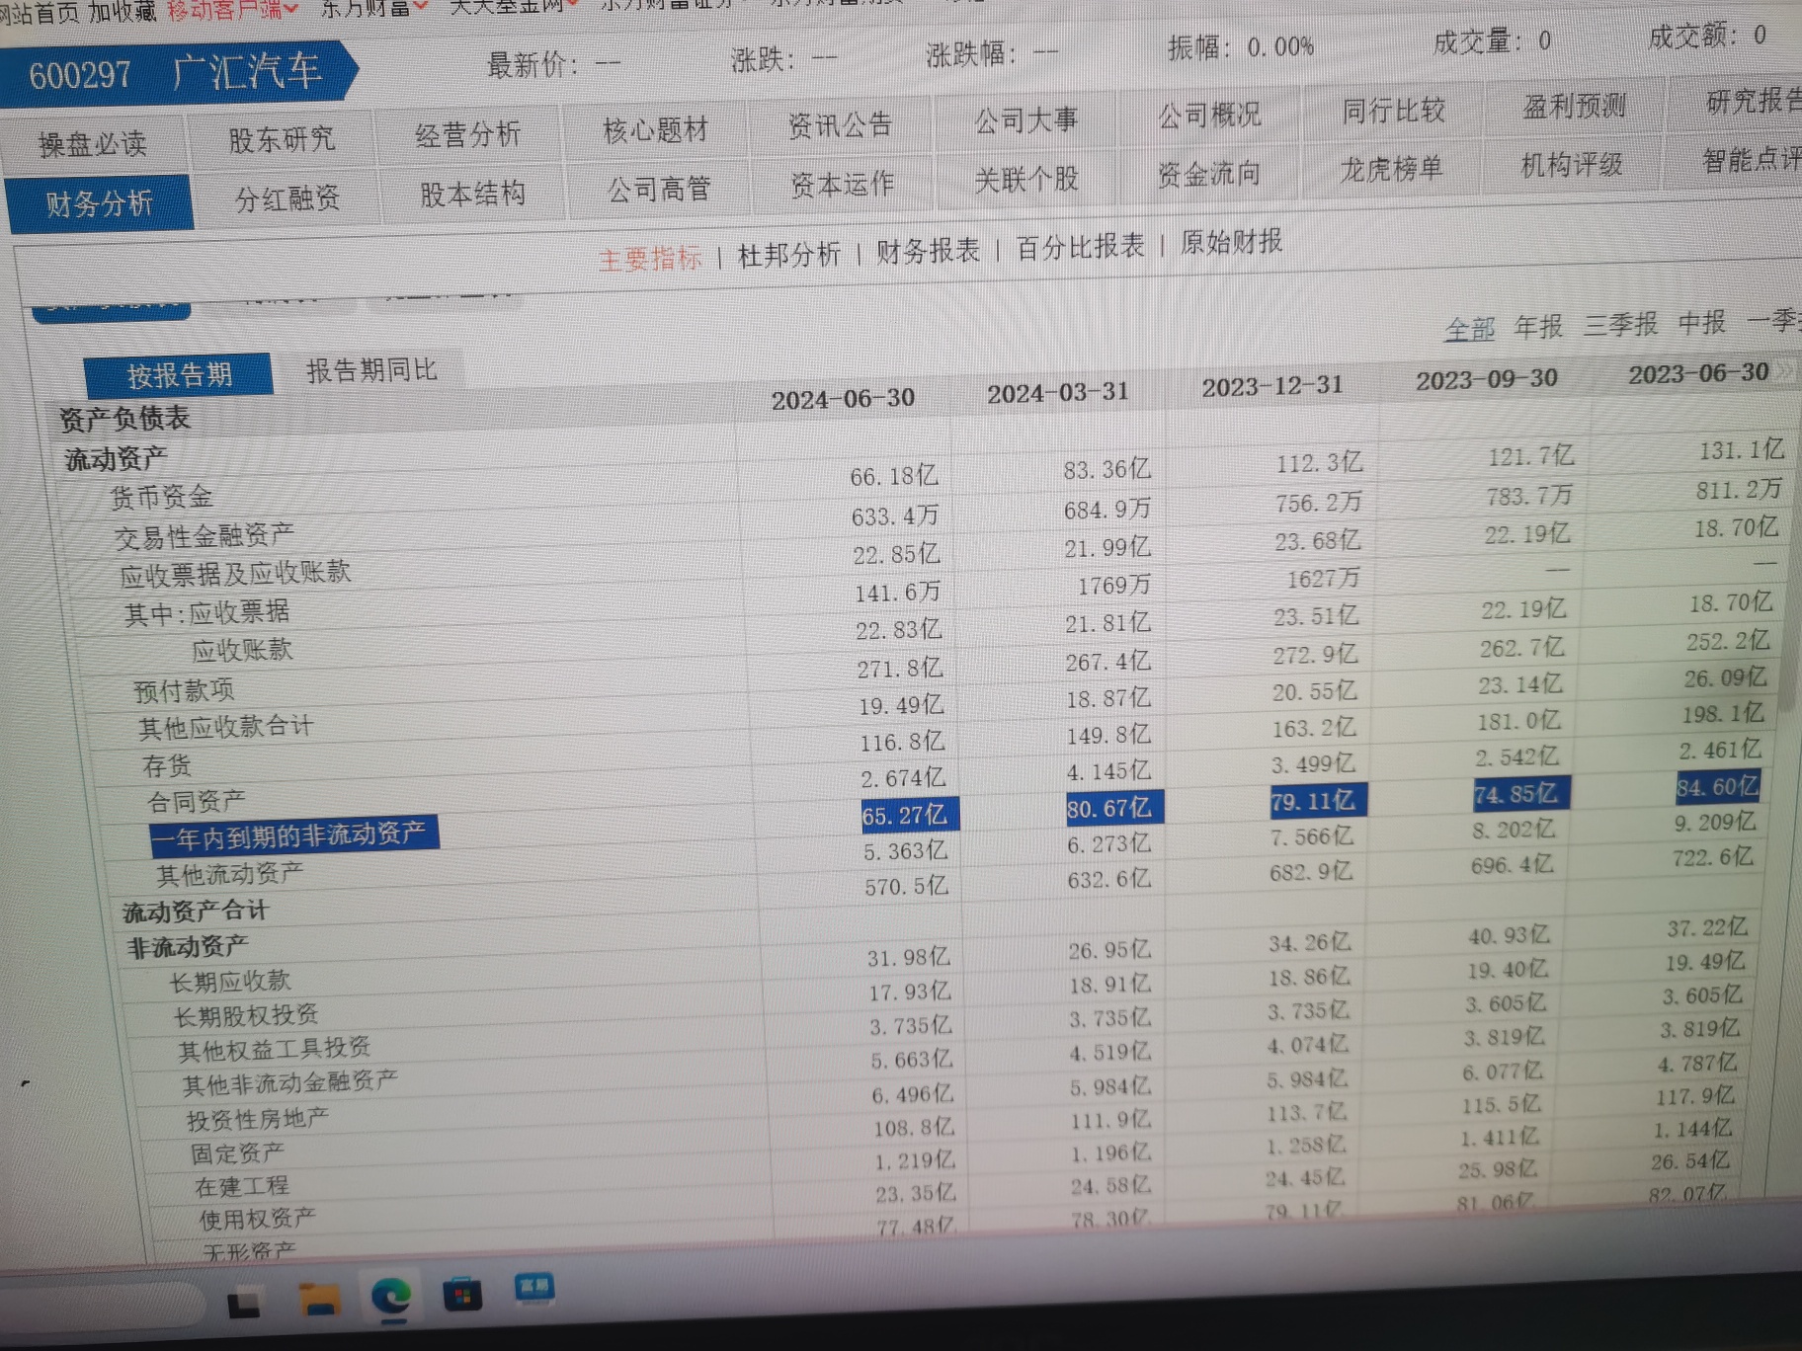The image size is (1802, 1351).
Task: Launch Microsoft Edge from the taskbar
Action: [x=391, y=1298]
